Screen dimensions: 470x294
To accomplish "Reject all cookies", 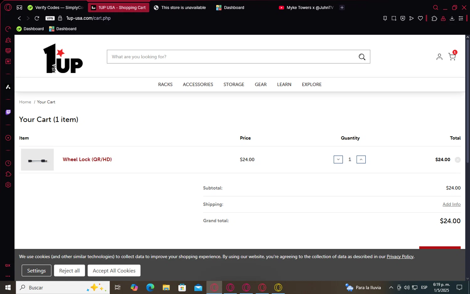I will tap(70, 271).
